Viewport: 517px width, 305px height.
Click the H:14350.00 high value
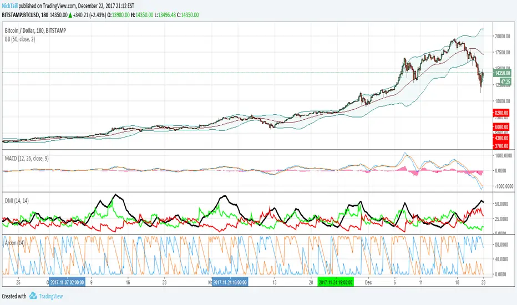click(142, 15)
